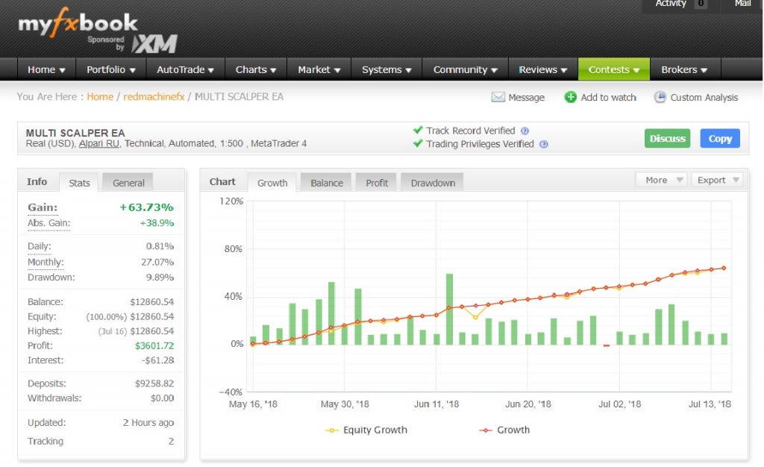The height and width of the screenshot is (467, 764).
Task: Open the Export dropdown
Action: 716,180
